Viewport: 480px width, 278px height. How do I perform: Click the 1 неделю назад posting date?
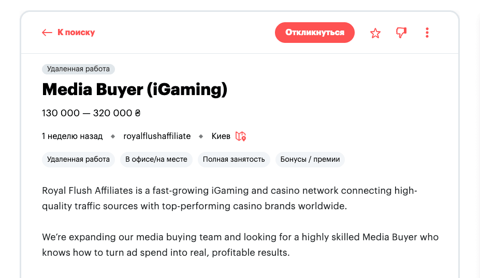pos(72,136)
